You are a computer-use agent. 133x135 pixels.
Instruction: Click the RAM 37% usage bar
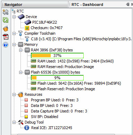[57, 56]
